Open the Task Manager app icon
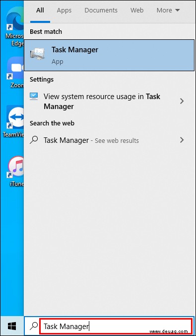This screenshot has height=336, width=196. (37, 54)
